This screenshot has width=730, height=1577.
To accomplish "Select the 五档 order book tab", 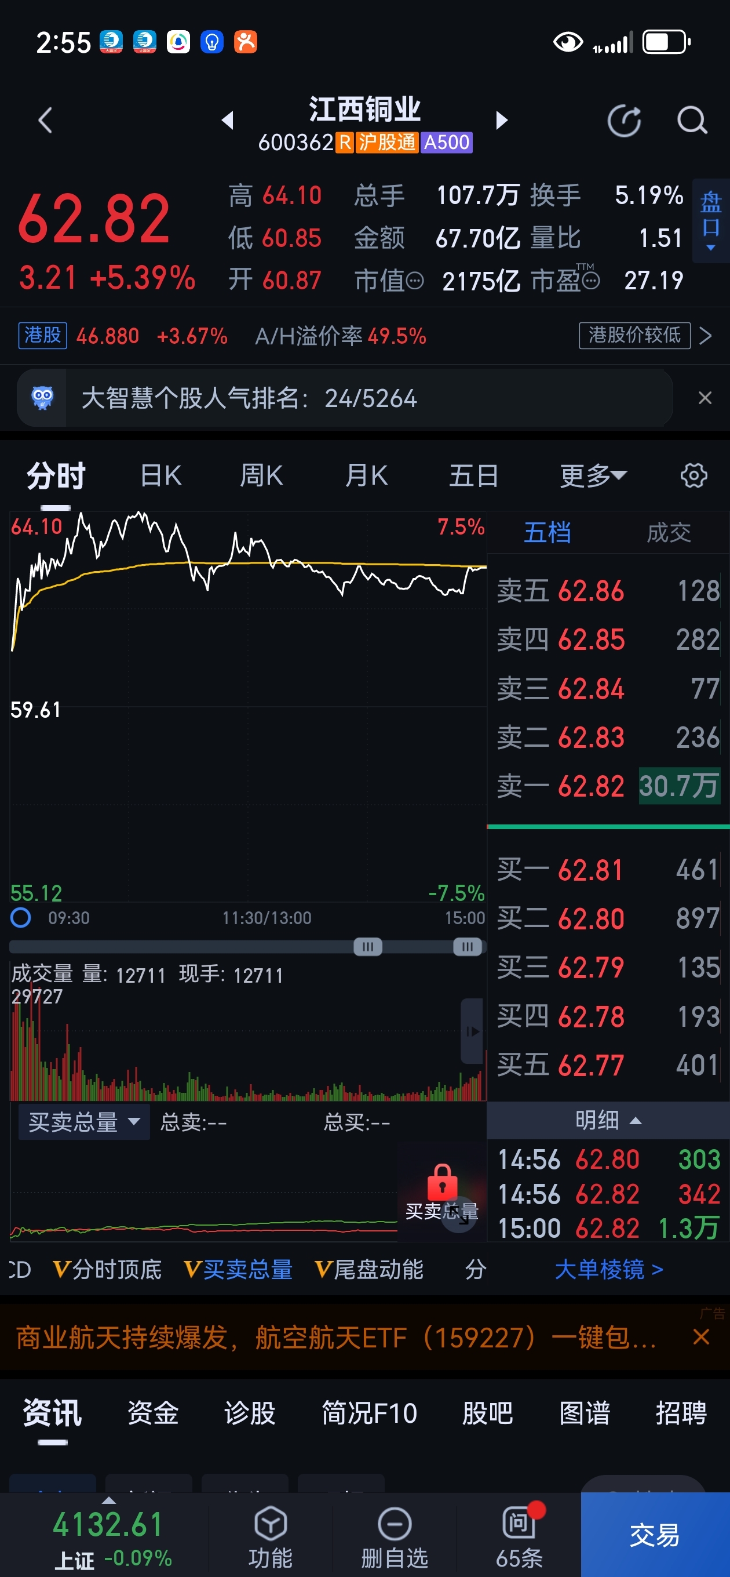I will pos(547,533).
